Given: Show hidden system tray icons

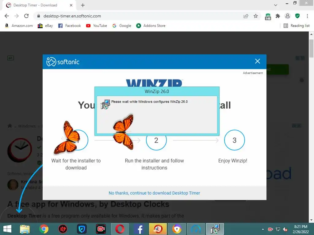Looking at the screenshot, I should tap(263, 229).
